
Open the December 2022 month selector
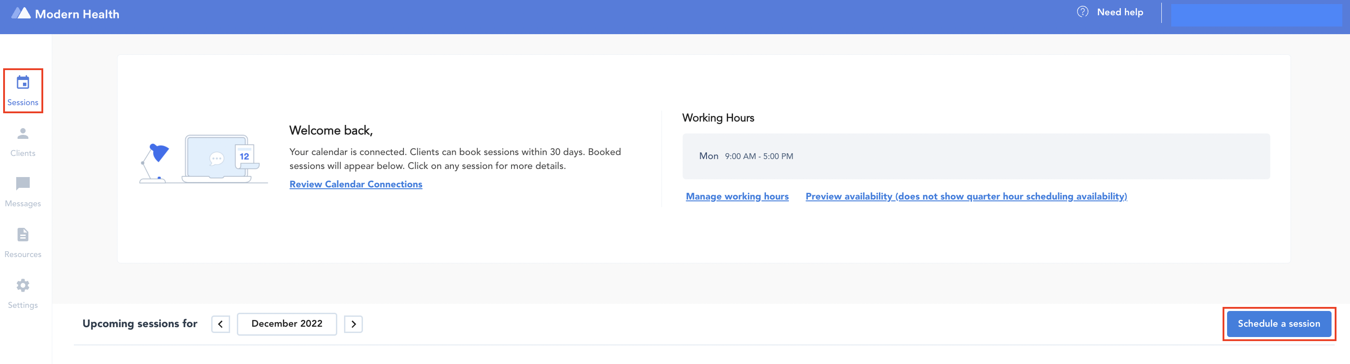pos(287,324)
